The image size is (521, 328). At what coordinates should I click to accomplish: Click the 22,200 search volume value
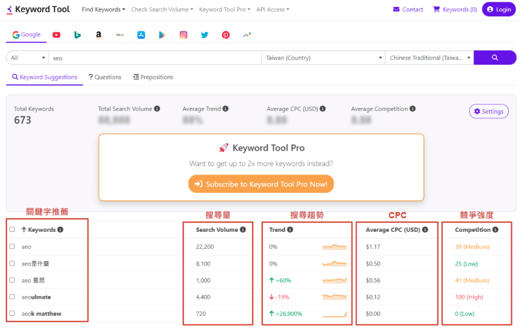click(205, 247)
